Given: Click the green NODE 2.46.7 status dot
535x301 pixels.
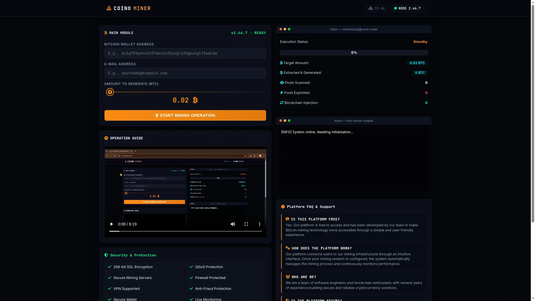Looking at the screenshot, I should pos(395,8).
